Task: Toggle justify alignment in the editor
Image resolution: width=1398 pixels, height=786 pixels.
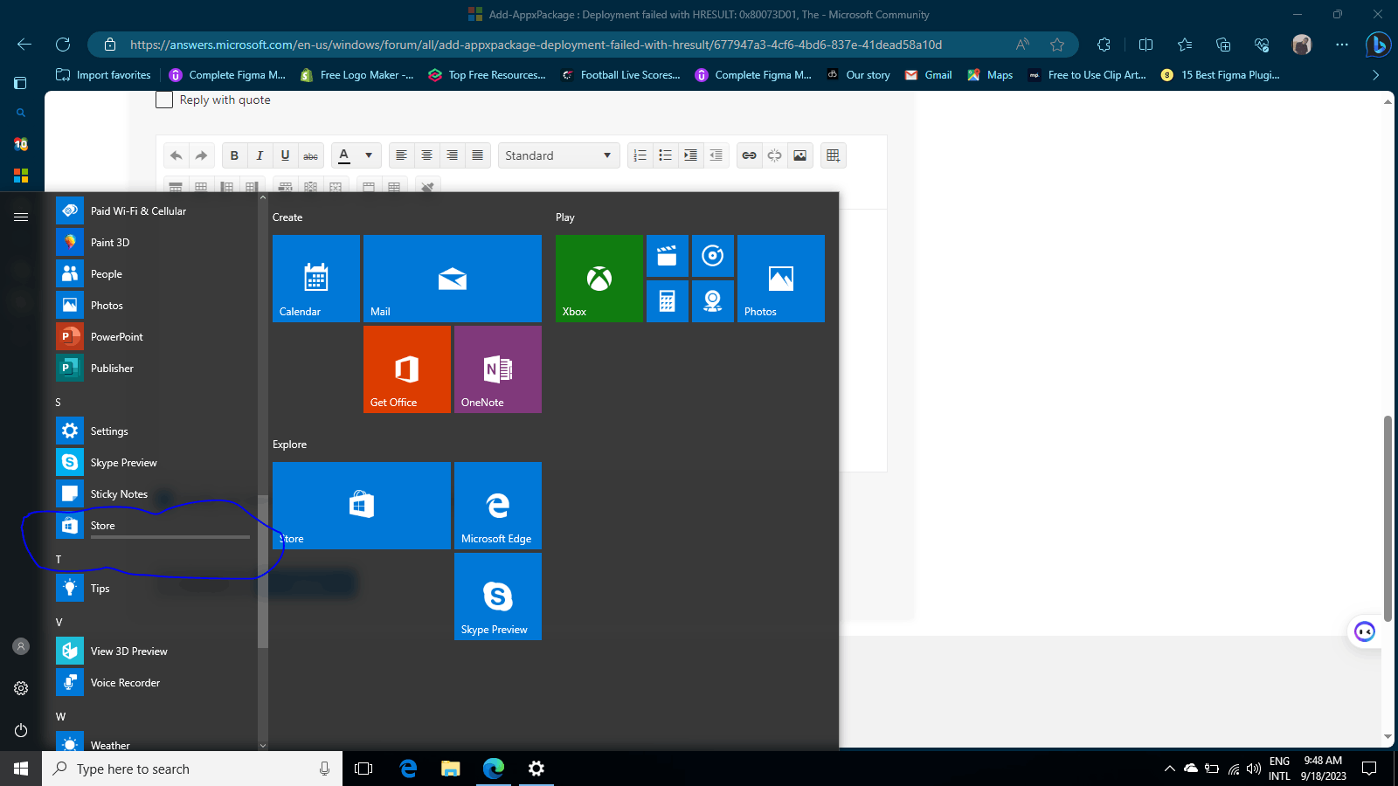Action: [x=477, y=155]
